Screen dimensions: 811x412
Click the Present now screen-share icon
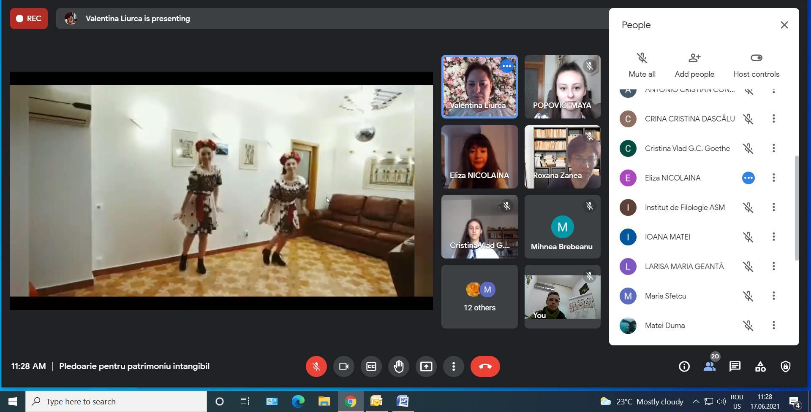pyautogui.click(x=426, y=366)
